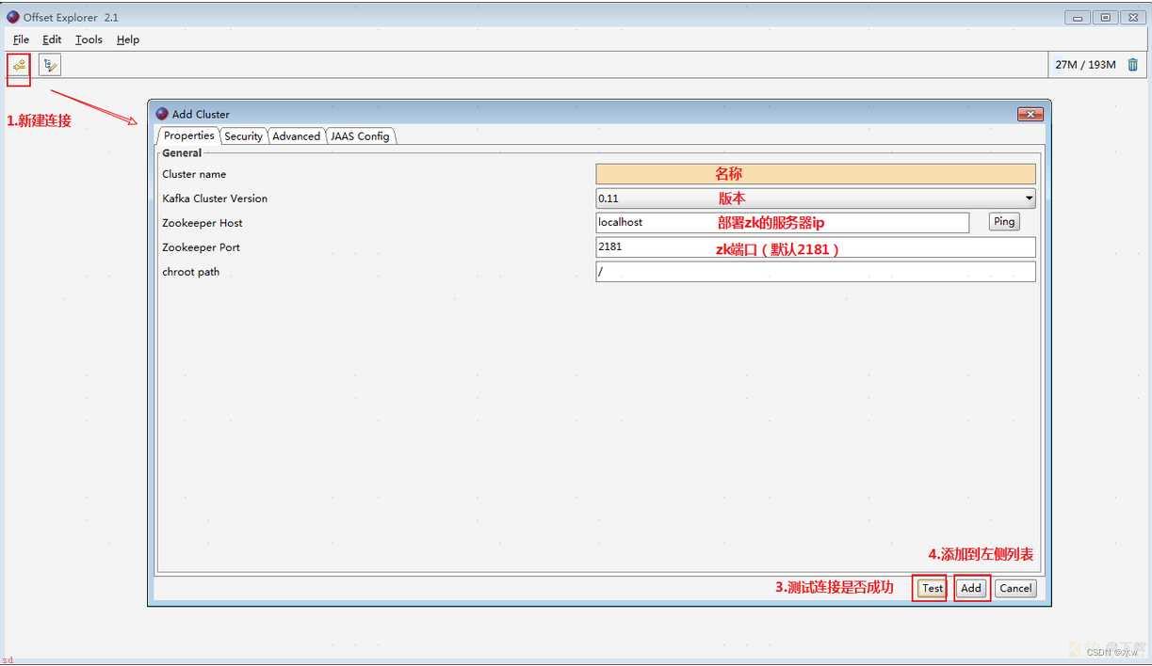Close the Offset Explorer window
This screenshot has width=1152, height=666.
[x=1132, y=17]
